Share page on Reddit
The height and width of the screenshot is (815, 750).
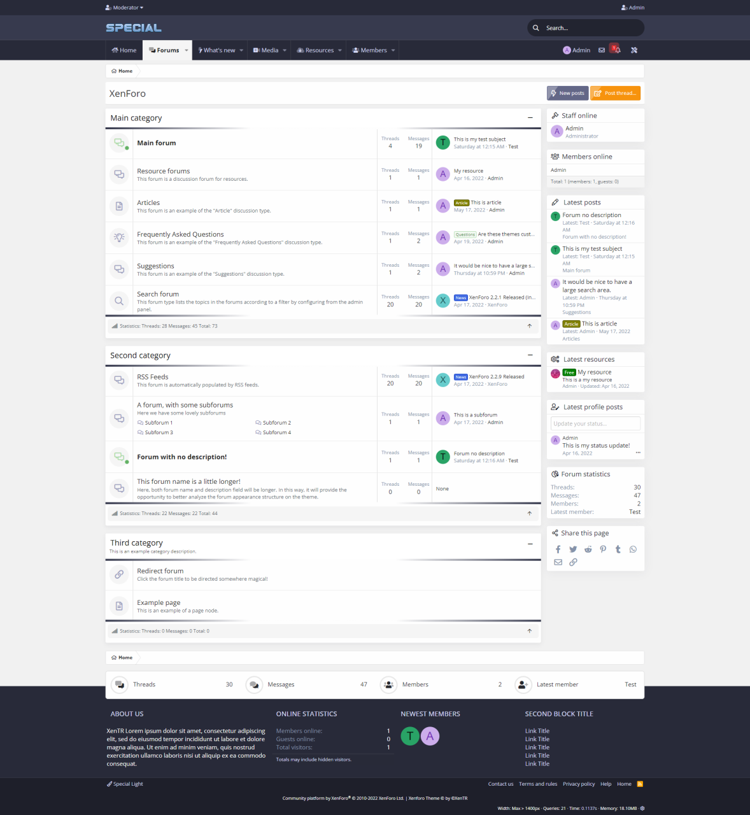click(x=588, y=549)
